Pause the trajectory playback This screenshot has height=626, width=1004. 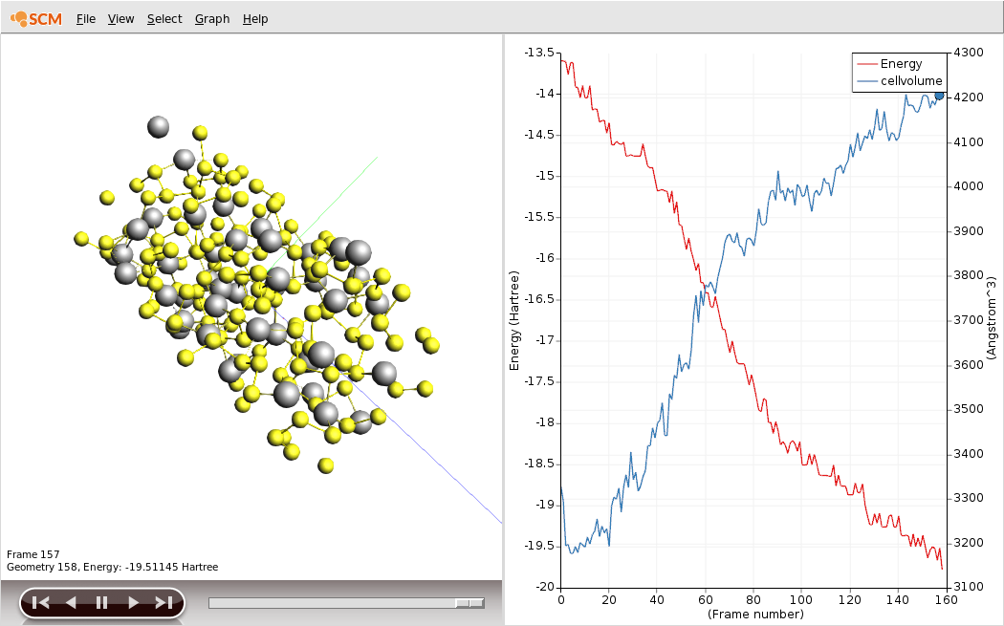[x=101, y=602]
